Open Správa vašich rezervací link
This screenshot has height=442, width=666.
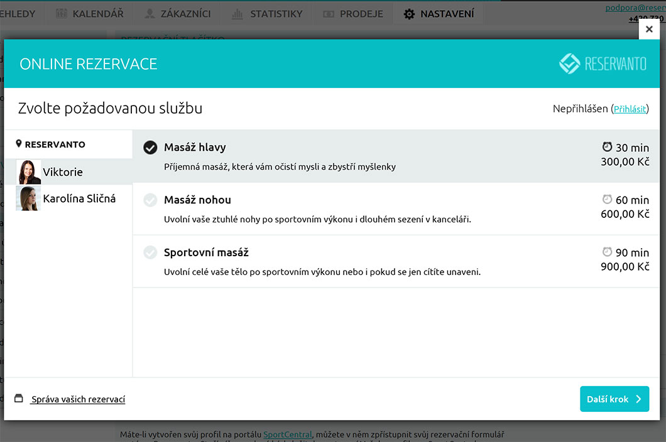click(78, 399)
